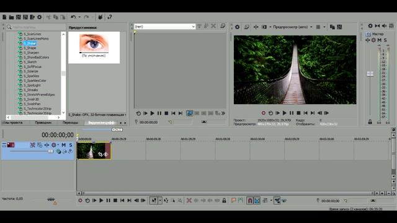Pause timeline playback

click(109, 201)
